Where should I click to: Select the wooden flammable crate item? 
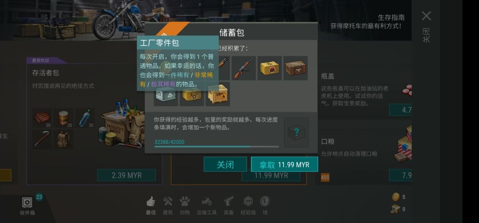[x=217, y=94]
